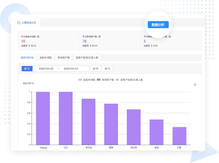Click help icon beside 昨日新增客户数

click(x=100, y=37)
